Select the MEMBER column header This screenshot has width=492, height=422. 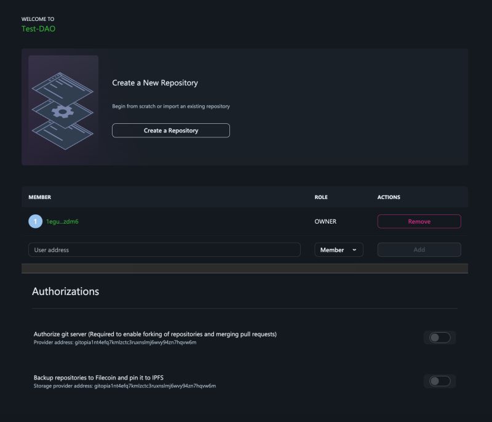pyautogui.click(x=41, y=197)
